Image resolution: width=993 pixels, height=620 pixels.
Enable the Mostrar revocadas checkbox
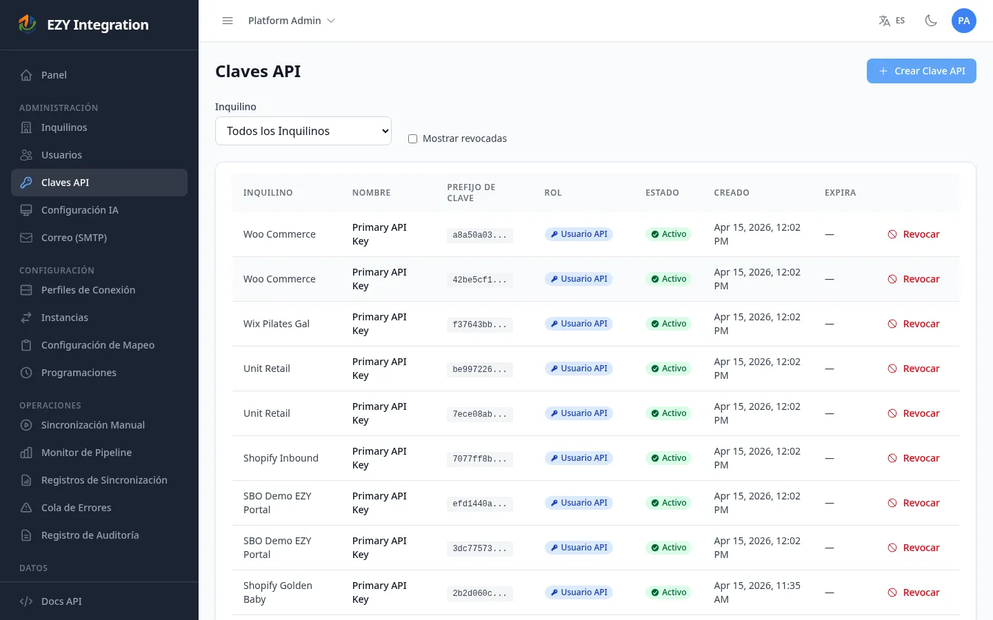click(x=412, y=138)
